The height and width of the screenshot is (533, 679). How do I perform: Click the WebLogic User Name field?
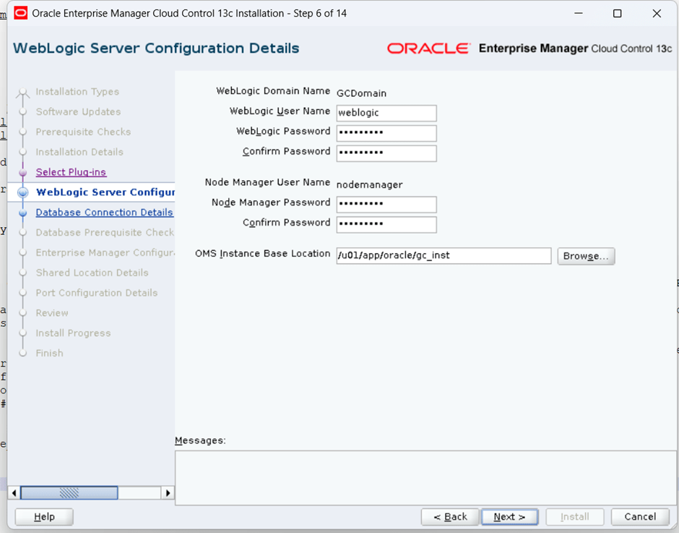click(386, 113)
